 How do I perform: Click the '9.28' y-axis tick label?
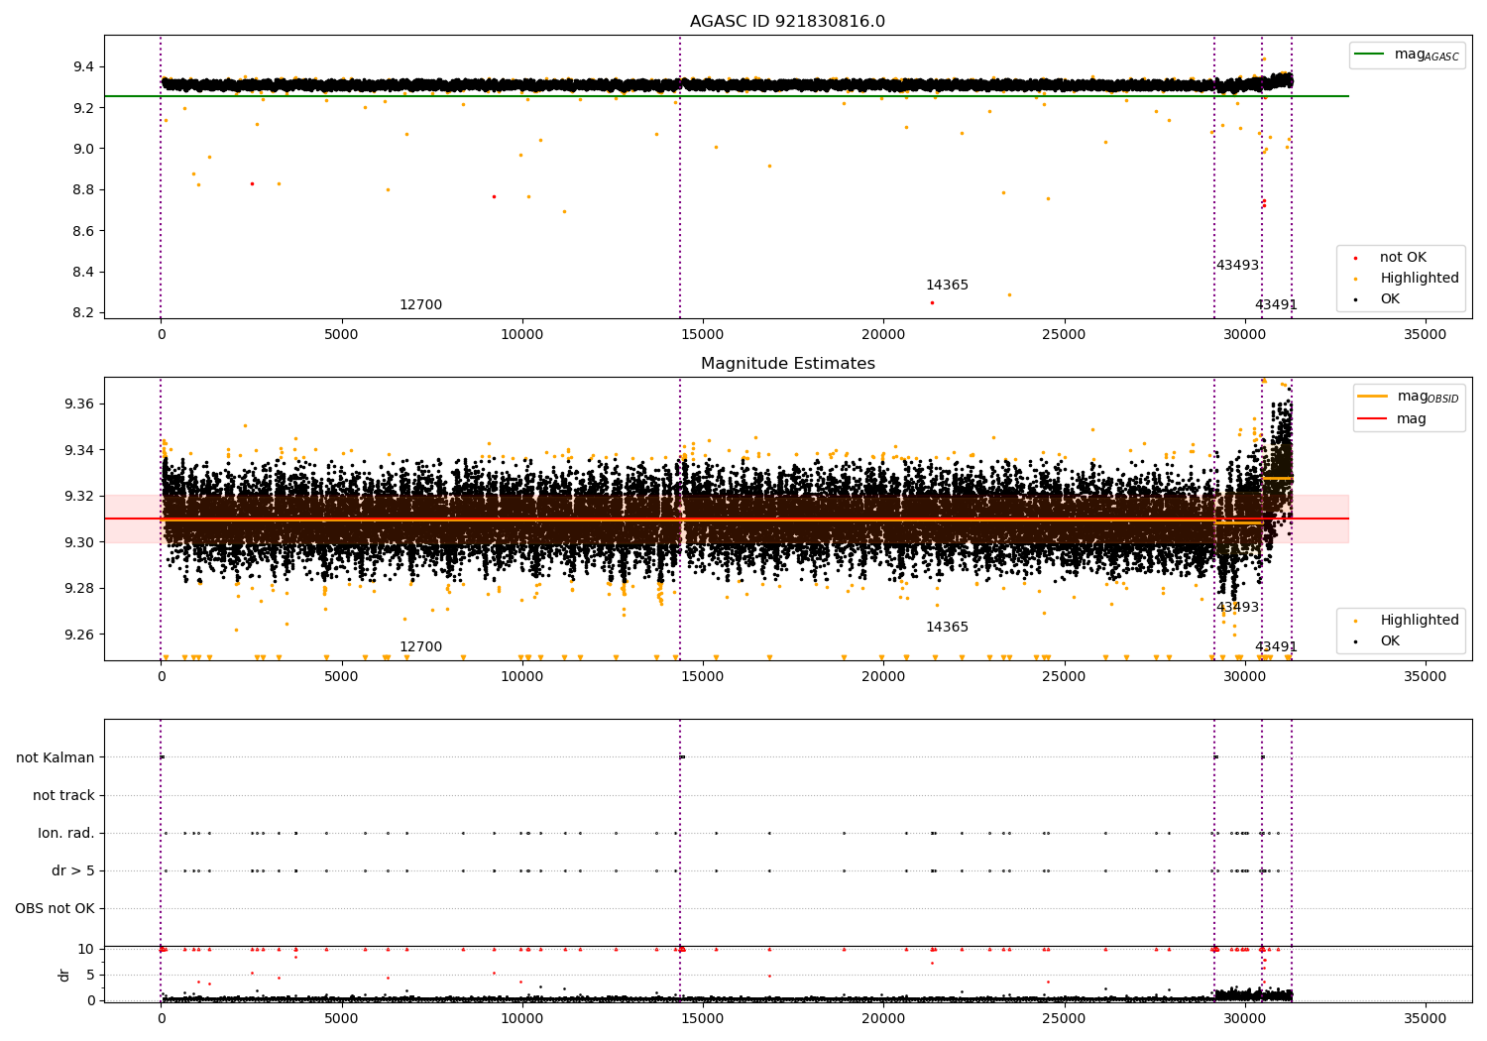pyautogui.click(x=80, y=588)
